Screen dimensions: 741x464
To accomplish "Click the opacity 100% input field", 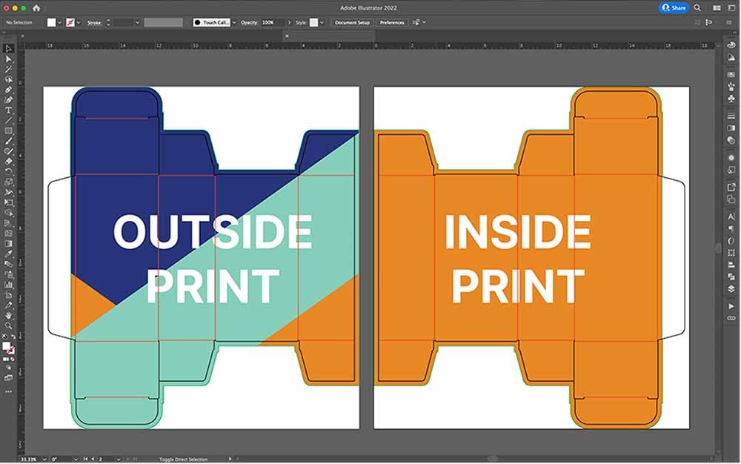I will click(273, 22).
